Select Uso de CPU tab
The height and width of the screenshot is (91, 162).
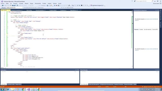coord(155,30)
